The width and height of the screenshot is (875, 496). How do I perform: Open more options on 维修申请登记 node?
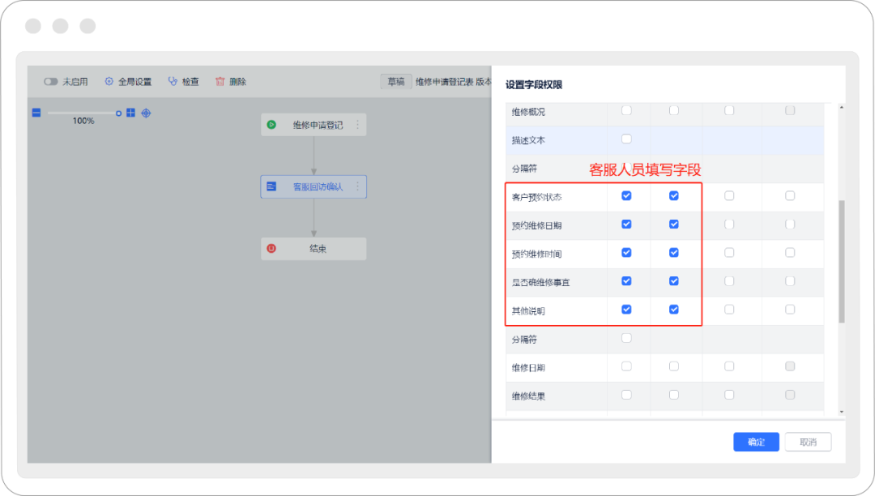pyautogui.click(x=357, y=125)
